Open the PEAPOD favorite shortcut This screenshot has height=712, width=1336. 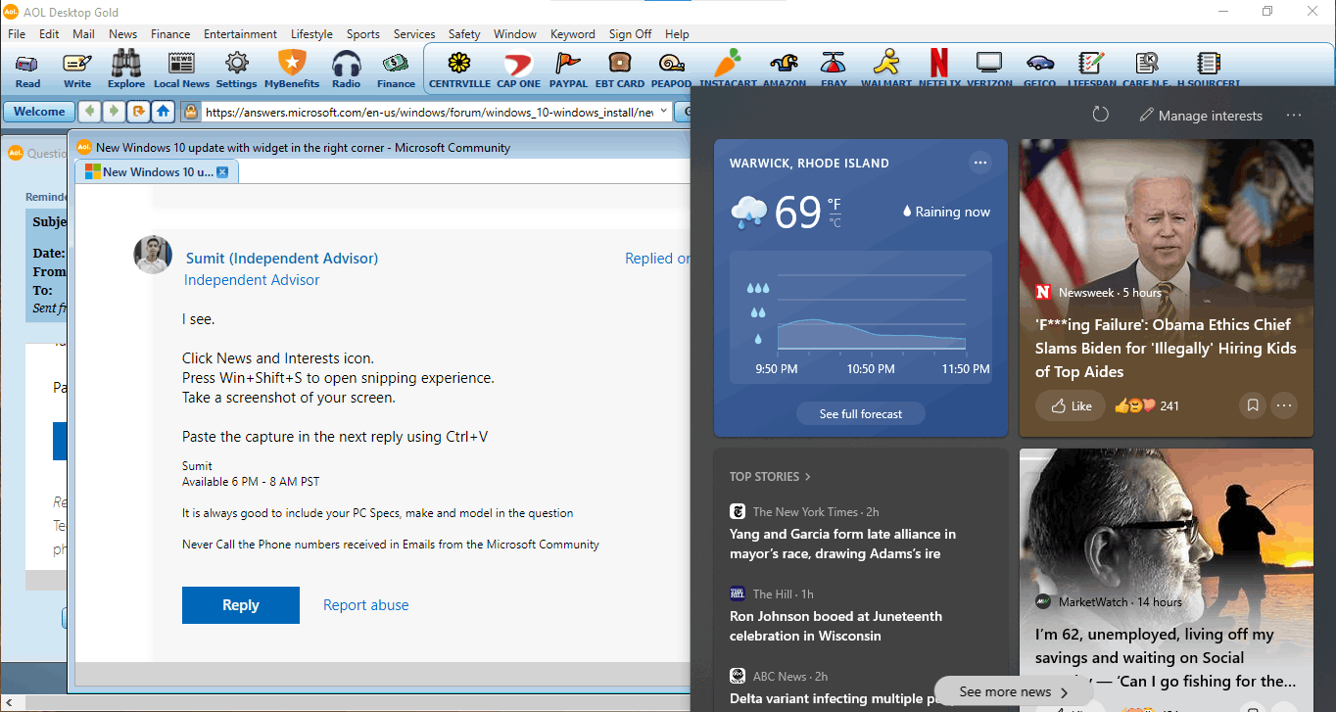click(671, 70)
